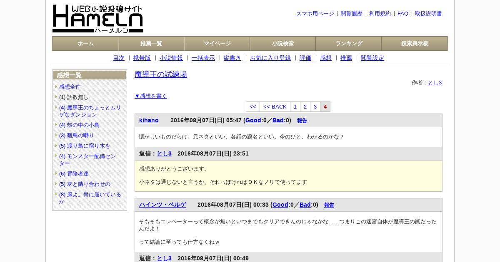Open マイページ navigation tab
Viewport: 500px width, 262px height.
[217, 44]
